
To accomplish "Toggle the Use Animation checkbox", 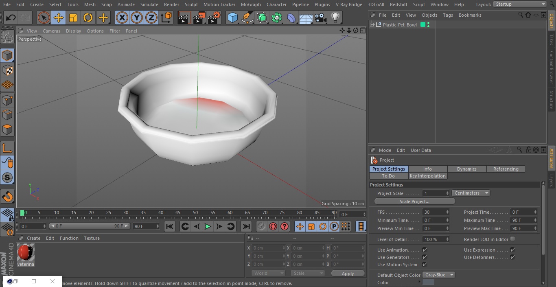I will click(x=425, y=250).
